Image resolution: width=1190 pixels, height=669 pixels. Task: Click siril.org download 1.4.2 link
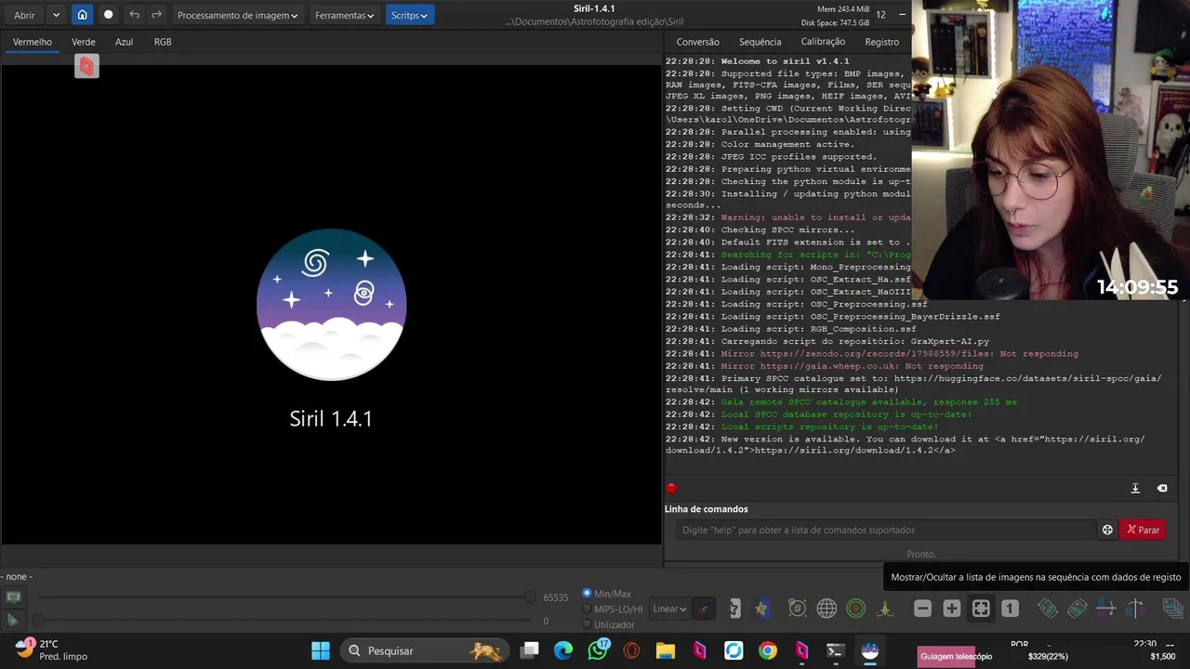click(x=854, y=451)
